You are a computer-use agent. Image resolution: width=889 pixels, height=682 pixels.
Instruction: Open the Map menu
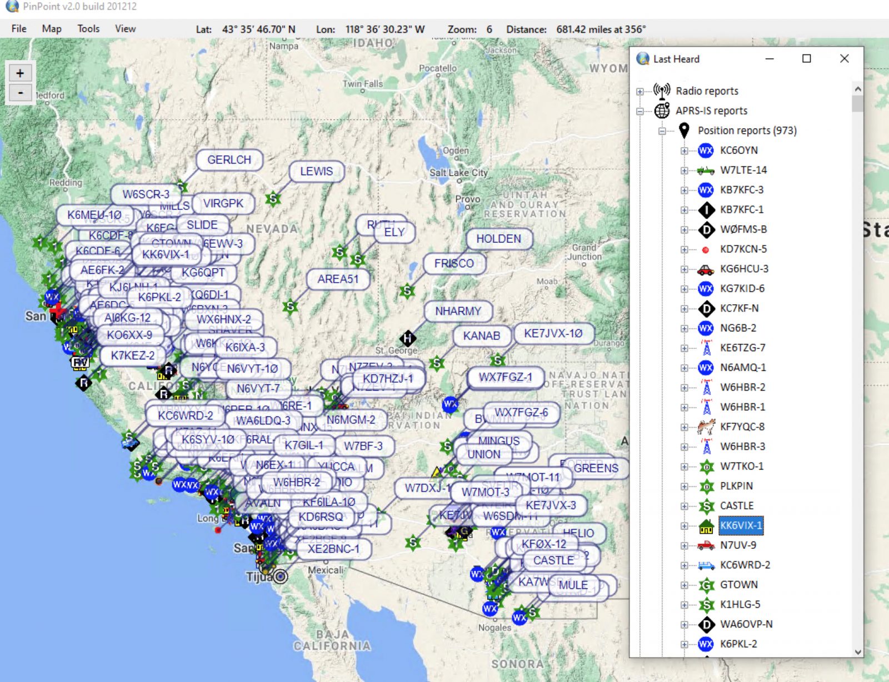coord(52,28)
